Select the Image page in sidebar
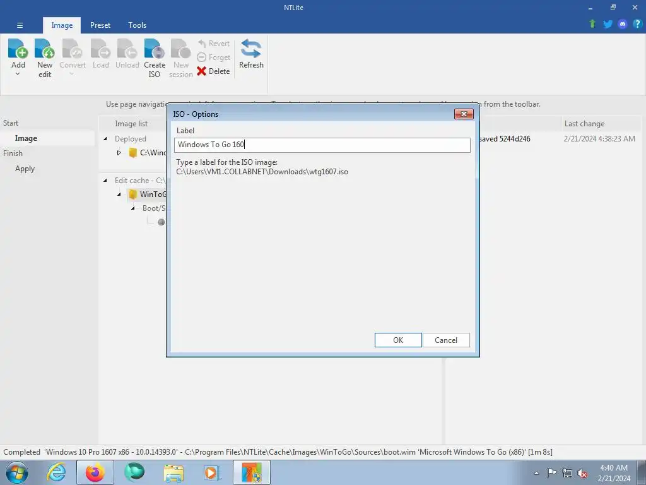The image size is (646, 485). pos(26,138)
